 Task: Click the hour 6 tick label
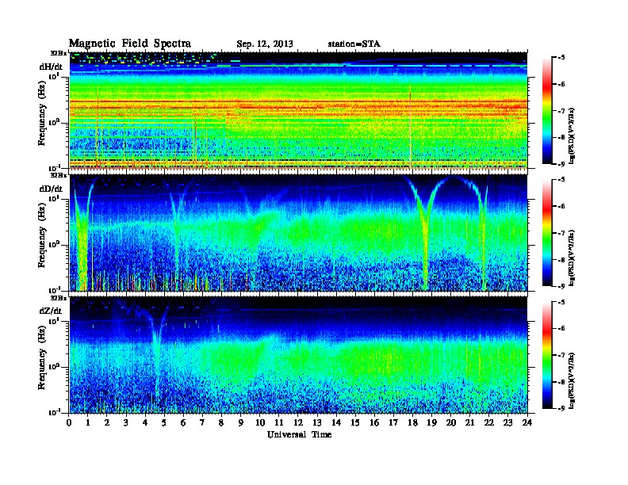[x=183, y=422]
